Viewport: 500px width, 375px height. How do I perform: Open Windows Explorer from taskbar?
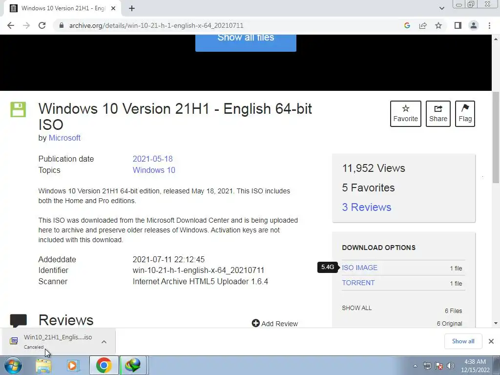(43, 365)
